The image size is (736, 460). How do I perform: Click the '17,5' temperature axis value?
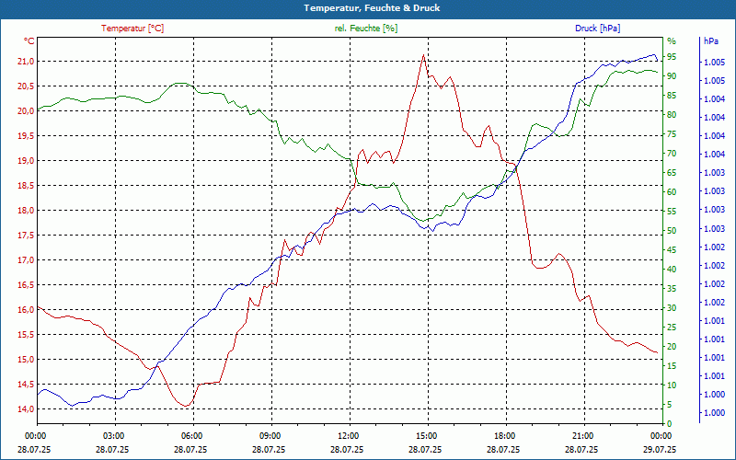[x=27, y=236]
